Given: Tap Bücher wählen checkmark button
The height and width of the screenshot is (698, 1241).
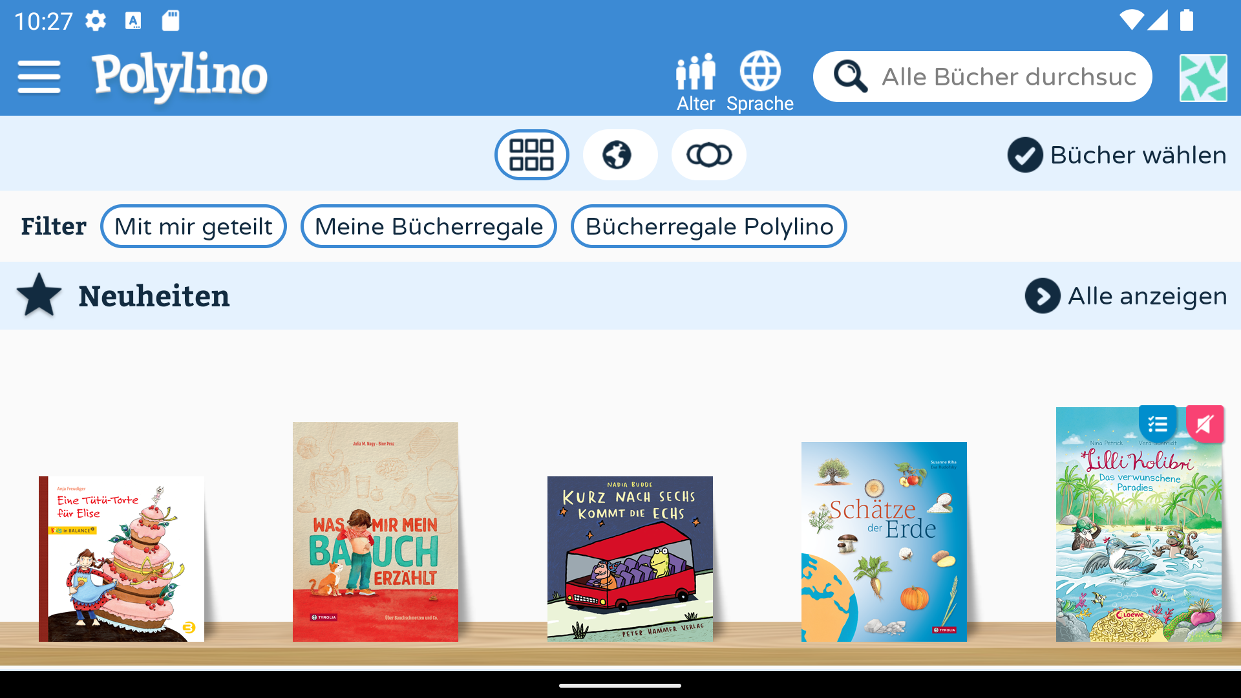Looking at the screenshot, I should pos(1116,155).
